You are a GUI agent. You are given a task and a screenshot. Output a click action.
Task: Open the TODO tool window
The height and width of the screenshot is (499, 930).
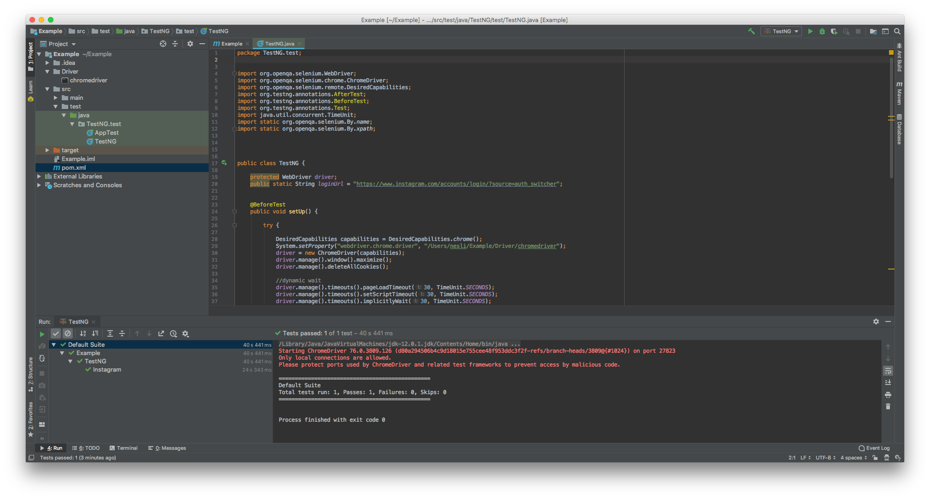(x=86, y=447)
